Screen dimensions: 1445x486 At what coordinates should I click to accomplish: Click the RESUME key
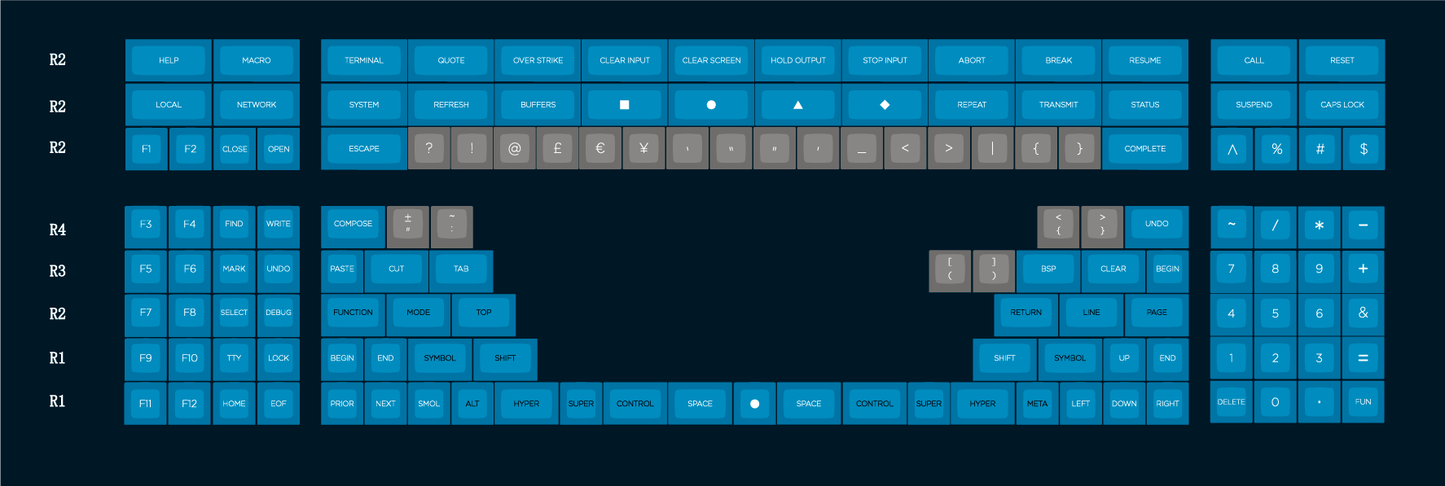point(1145,60)
